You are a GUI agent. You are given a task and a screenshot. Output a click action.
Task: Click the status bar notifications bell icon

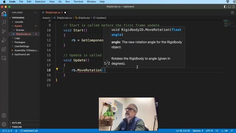coord(232,131)
